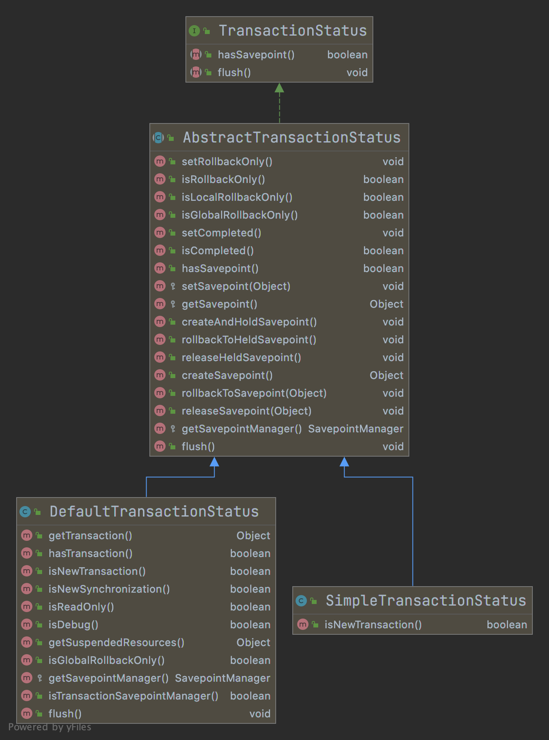Click the public lock icon beside DefaultTransactionStatus title
The height and width of the screenshot is (740, 549).
pos(38,512)
